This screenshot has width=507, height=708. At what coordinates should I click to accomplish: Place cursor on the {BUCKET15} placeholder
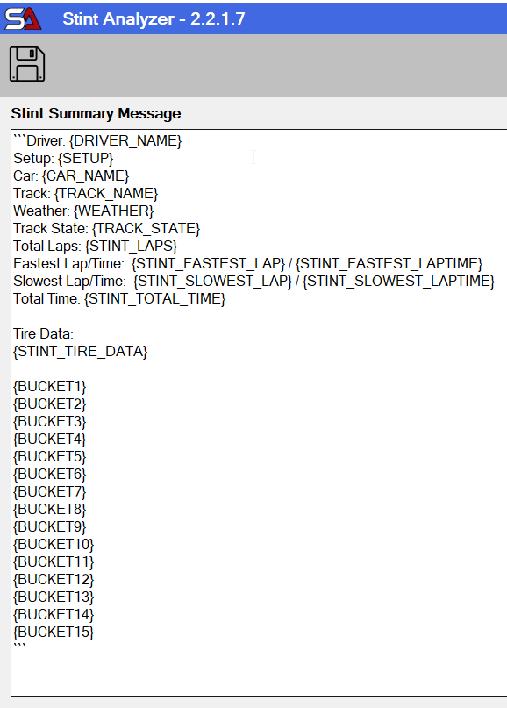pos(51,632)
